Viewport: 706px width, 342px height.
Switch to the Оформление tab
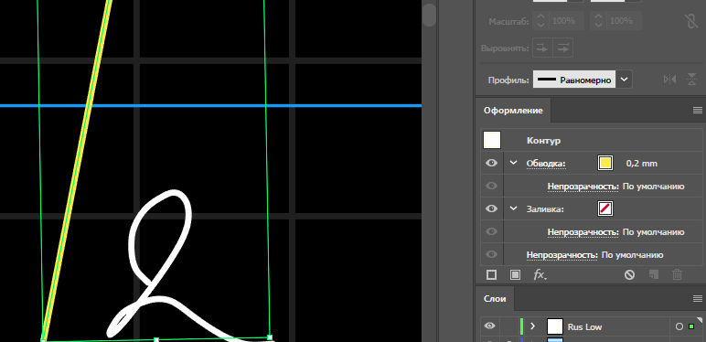513,111
